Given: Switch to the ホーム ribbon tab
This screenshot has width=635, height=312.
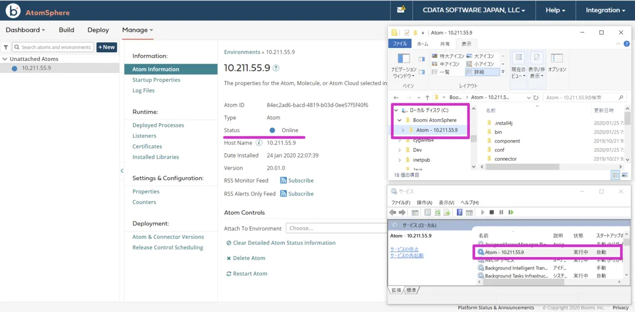Looking at the screenshot, I should coord(422,44).
